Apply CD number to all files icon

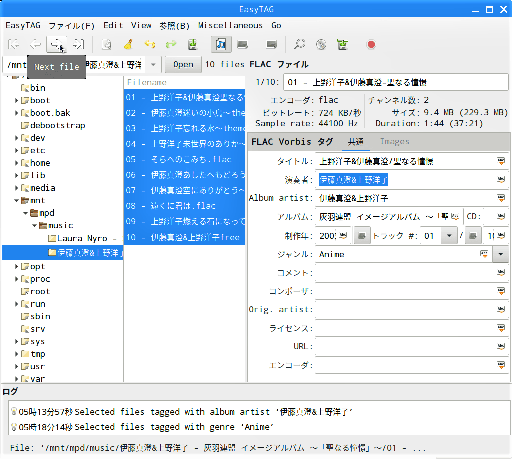501,216
